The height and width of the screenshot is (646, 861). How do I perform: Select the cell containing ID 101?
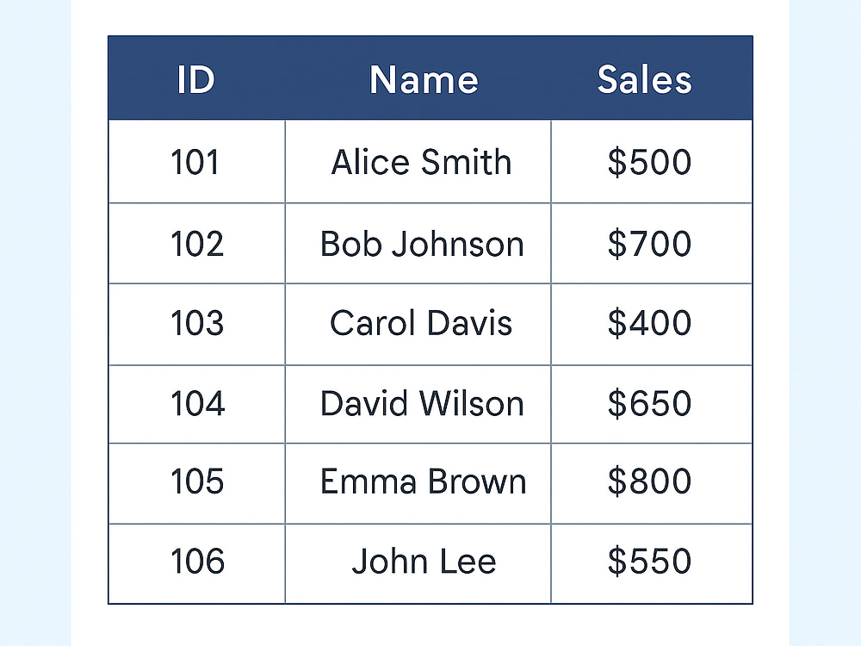coord(197,162)
